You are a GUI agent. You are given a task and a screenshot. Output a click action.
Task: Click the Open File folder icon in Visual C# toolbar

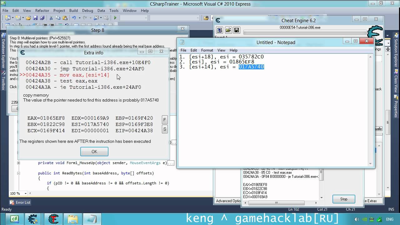tap(28, 18)
